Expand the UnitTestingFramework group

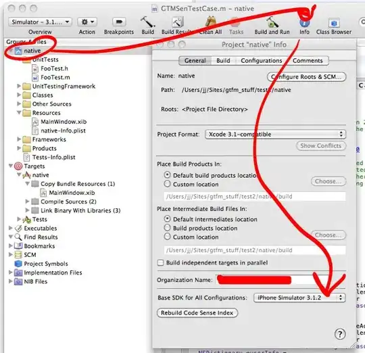click(19, 86)
